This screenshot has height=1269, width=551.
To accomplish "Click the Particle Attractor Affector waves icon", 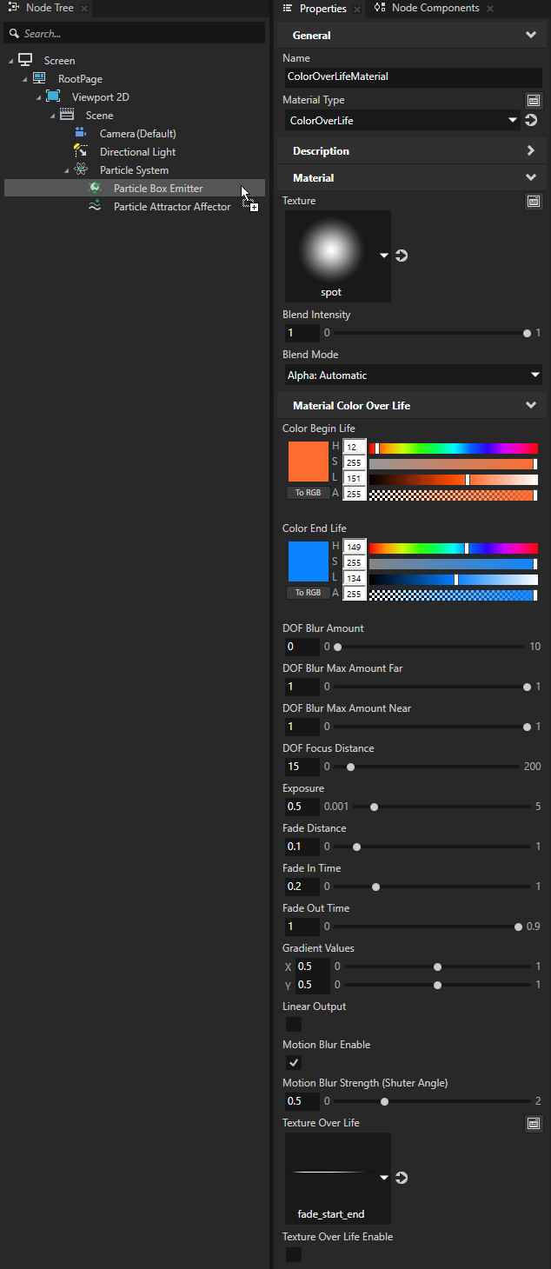I will [x=96, y=206].
